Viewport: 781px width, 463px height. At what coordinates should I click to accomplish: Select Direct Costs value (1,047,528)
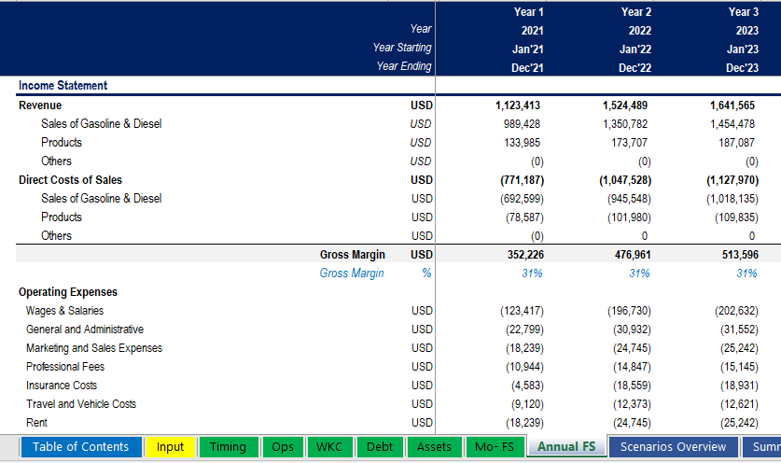point(625,180)
